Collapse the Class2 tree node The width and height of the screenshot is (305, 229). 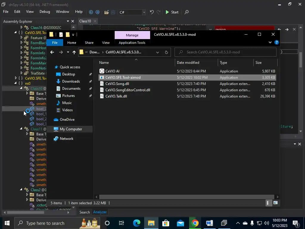[x=21, y=189]
